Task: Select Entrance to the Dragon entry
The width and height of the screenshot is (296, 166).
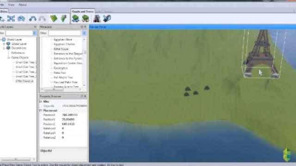Action: [x=68, y=53]
